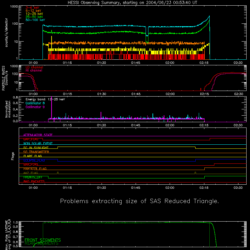Select the NON_SOLAR_EVENT flag label
This screenshot has width=250, height=250.
pos(38,143)
